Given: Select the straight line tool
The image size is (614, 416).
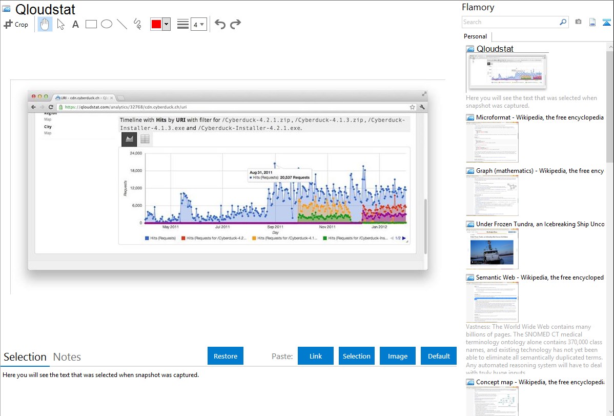Looking at the screenshot, I should [x=122, y=24].
